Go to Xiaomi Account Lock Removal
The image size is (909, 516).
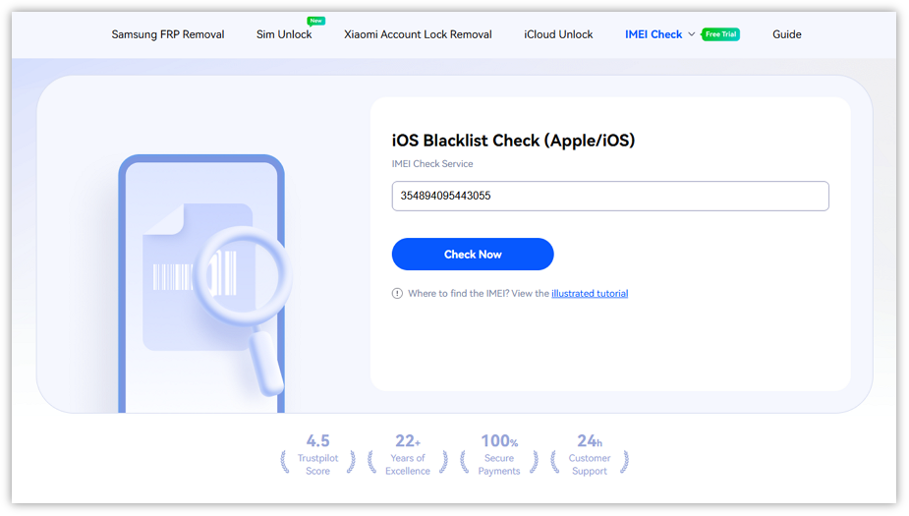tap(418, 34)
